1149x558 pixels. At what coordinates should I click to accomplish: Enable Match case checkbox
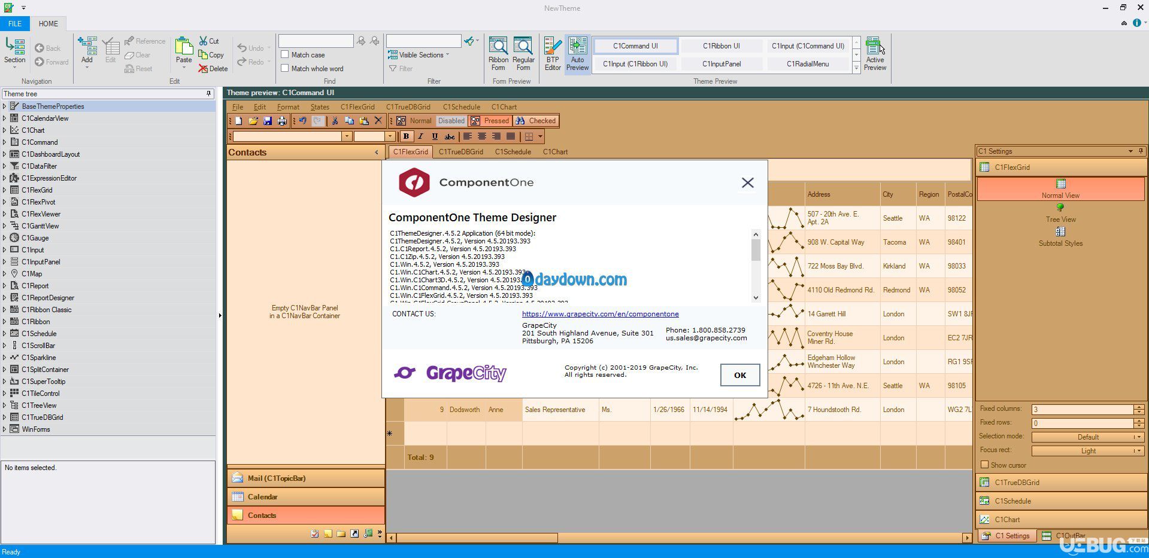tap(285, 54)
